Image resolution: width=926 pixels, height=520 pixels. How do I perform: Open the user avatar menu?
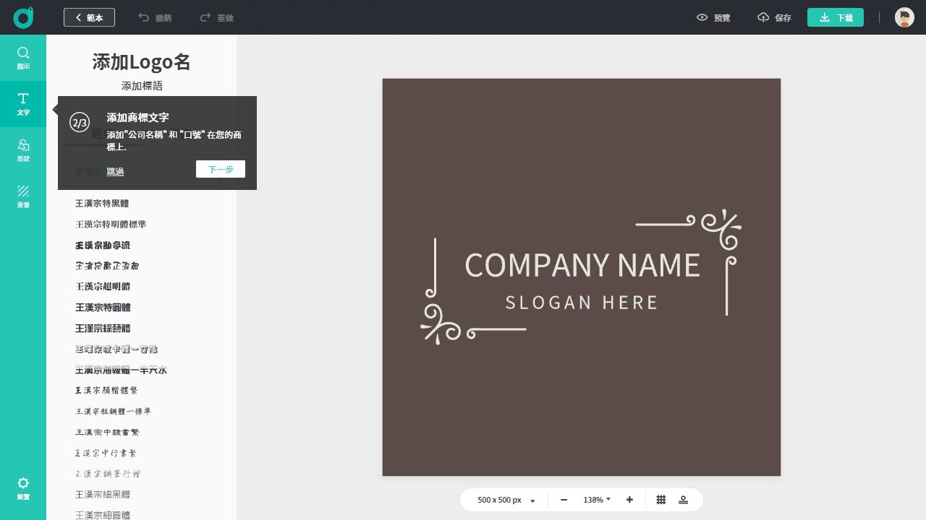click(904, 17)
